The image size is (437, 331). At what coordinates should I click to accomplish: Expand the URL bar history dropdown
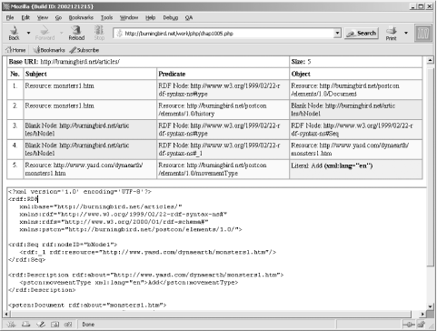click(337, 34)
